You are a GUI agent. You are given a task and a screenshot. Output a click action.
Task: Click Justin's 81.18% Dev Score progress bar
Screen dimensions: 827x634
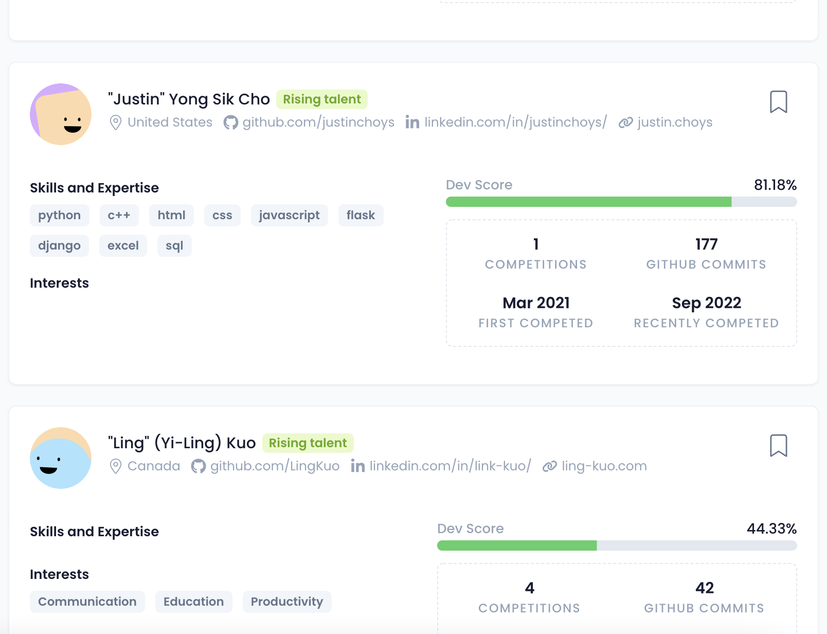(621, 202)
